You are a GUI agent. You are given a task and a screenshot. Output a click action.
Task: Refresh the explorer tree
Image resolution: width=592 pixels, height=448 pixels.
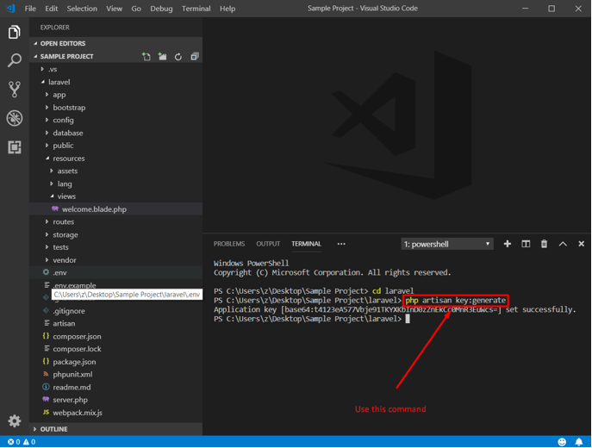coord(178,57)
